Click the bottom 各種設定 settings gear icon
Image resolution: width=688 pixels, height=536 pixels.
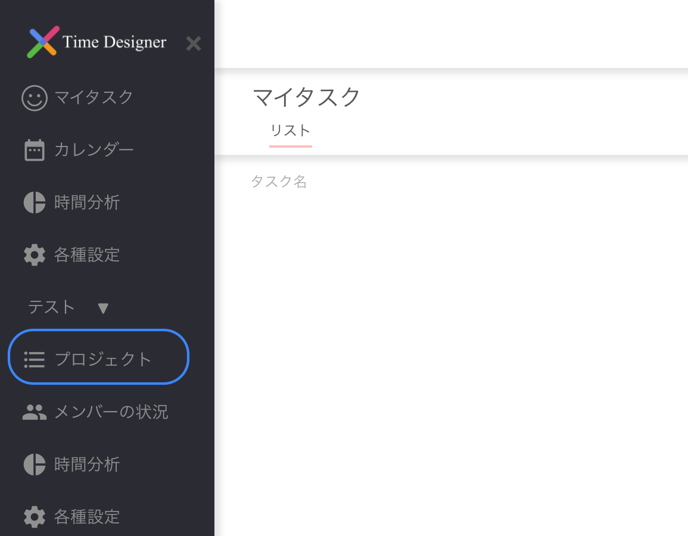35,517
